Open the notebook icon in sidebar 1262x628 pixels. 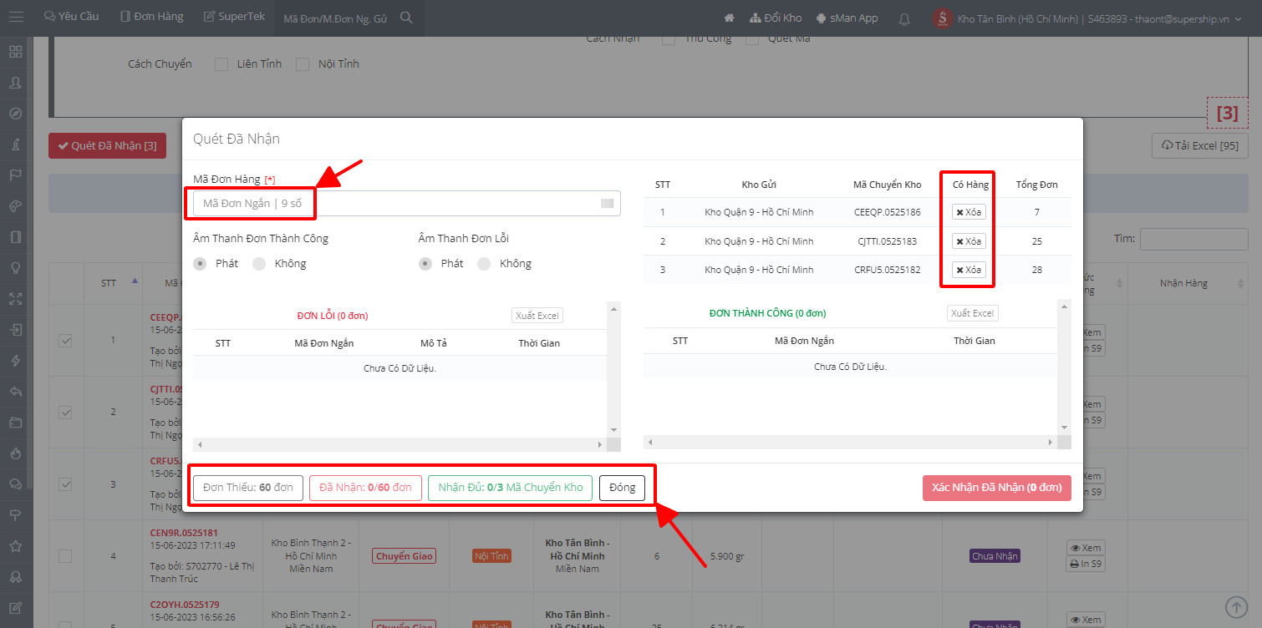[15, 237]
